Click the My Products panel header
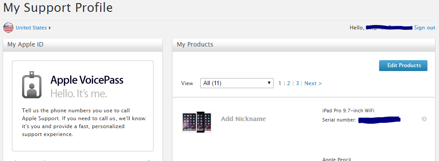Image resolution: width=439 pixels, height=161 pixels. 304,45
